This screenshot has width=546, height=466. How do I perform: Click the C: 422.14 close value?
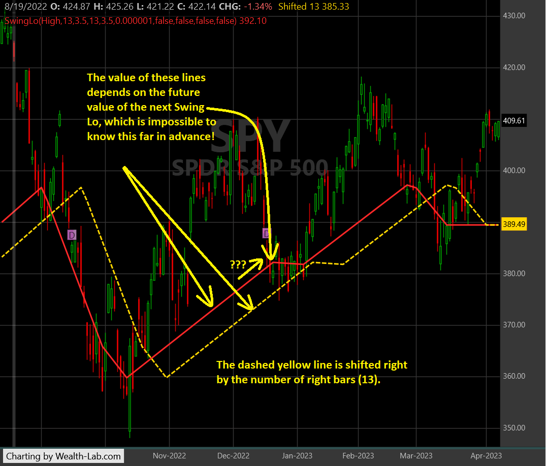click(x=196, y=7)
